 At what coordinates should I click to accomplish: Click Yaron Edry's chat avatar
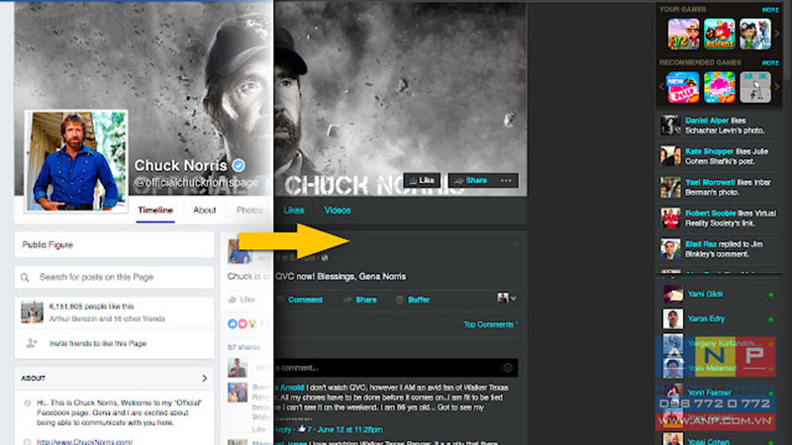[673, 318]
